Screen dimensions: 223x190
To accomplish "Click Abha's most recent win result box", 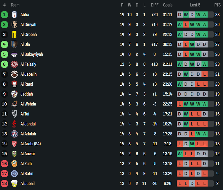I will point(204,15).
